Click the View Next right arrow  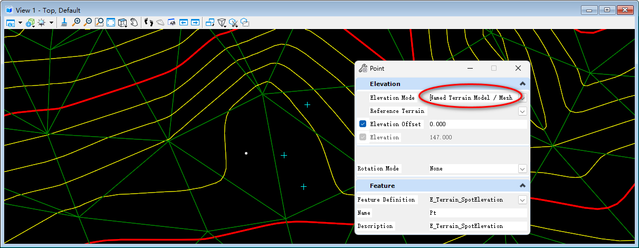[x=195, y=23]
